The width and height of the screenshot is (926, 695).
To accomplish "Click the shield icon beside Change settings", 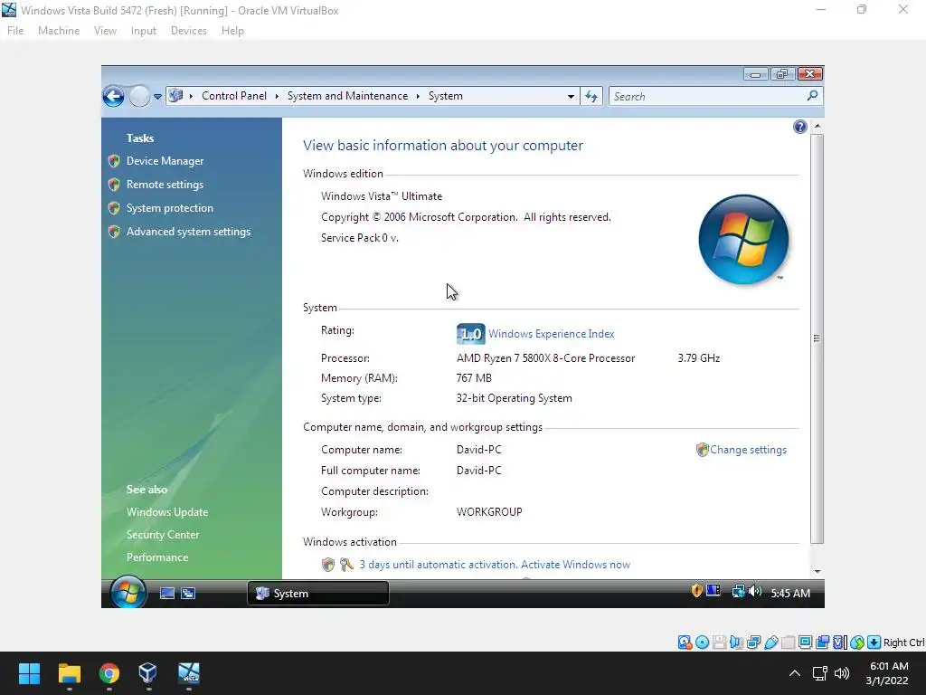I will pyautogui.click(x=702, y=450).
